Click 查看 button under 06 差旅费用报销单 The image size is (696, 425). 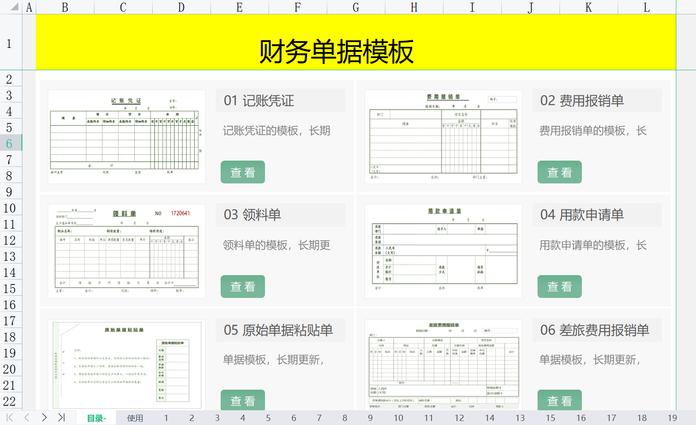(559, 400)
